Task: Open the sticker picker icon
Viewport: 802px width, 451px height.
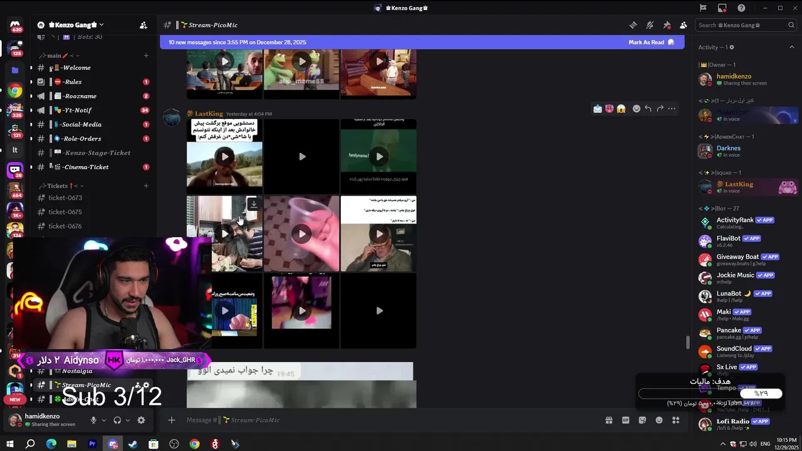Action: (x=642, y=420)
